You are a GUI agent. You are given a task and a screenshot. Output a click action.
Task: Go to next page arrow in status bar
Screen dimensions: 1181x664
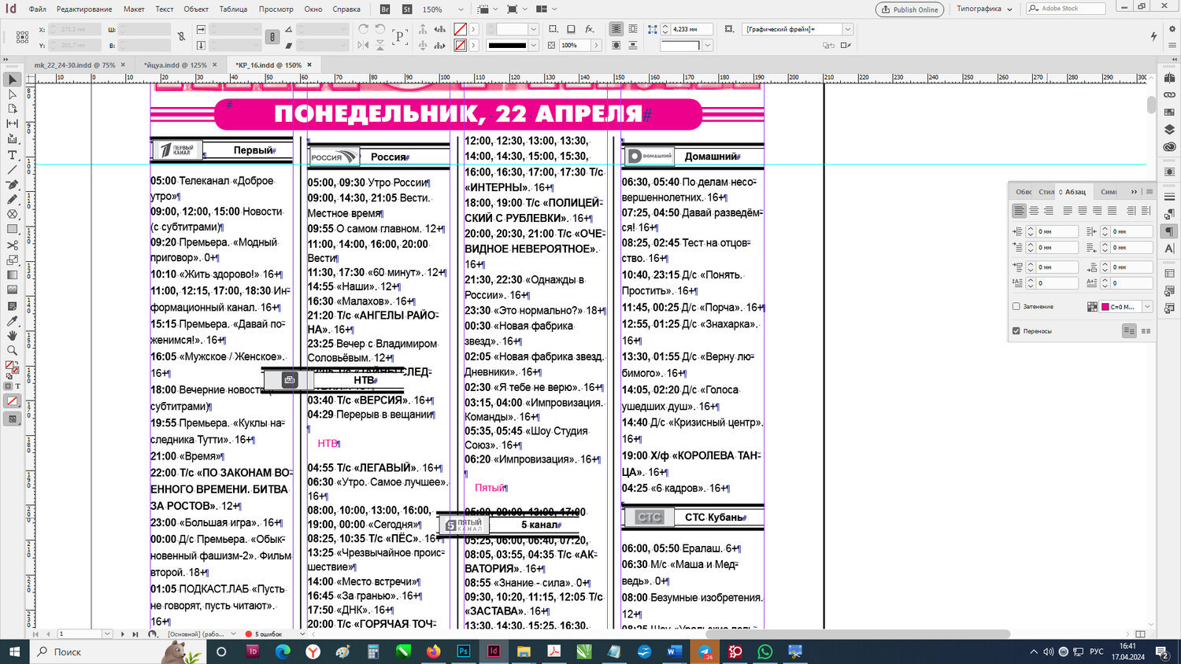[x=123, y=634]
